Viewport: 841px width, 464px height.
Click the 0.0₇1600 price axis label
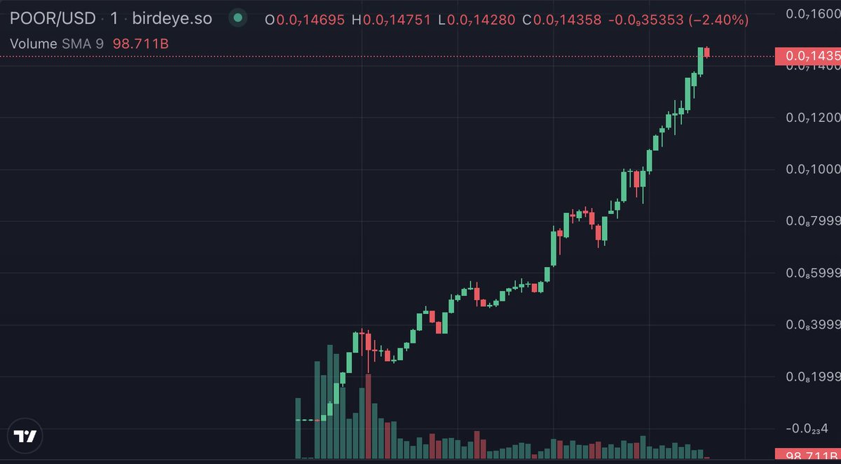click(x=813, y=13)
